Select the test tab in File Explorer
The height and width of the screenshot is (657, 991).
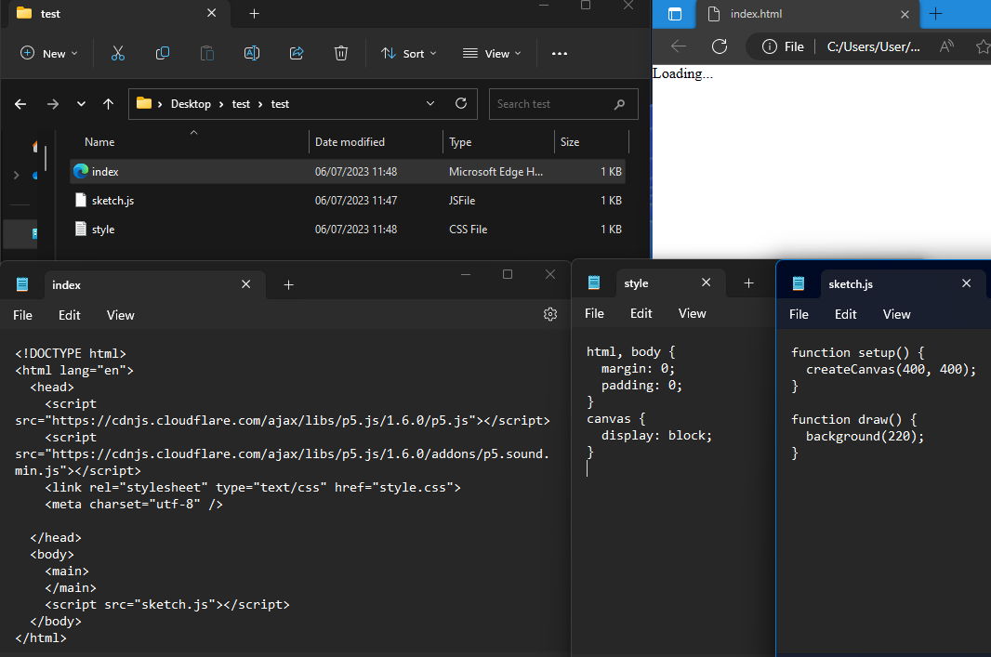[120, 14]
